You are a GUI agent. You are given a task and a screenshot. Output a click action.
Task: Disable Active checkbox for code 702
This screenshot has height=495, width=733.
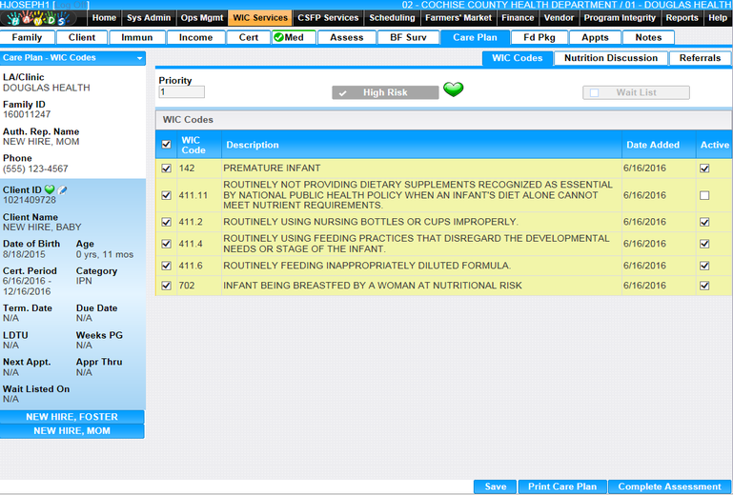click(x=704, y=286)
